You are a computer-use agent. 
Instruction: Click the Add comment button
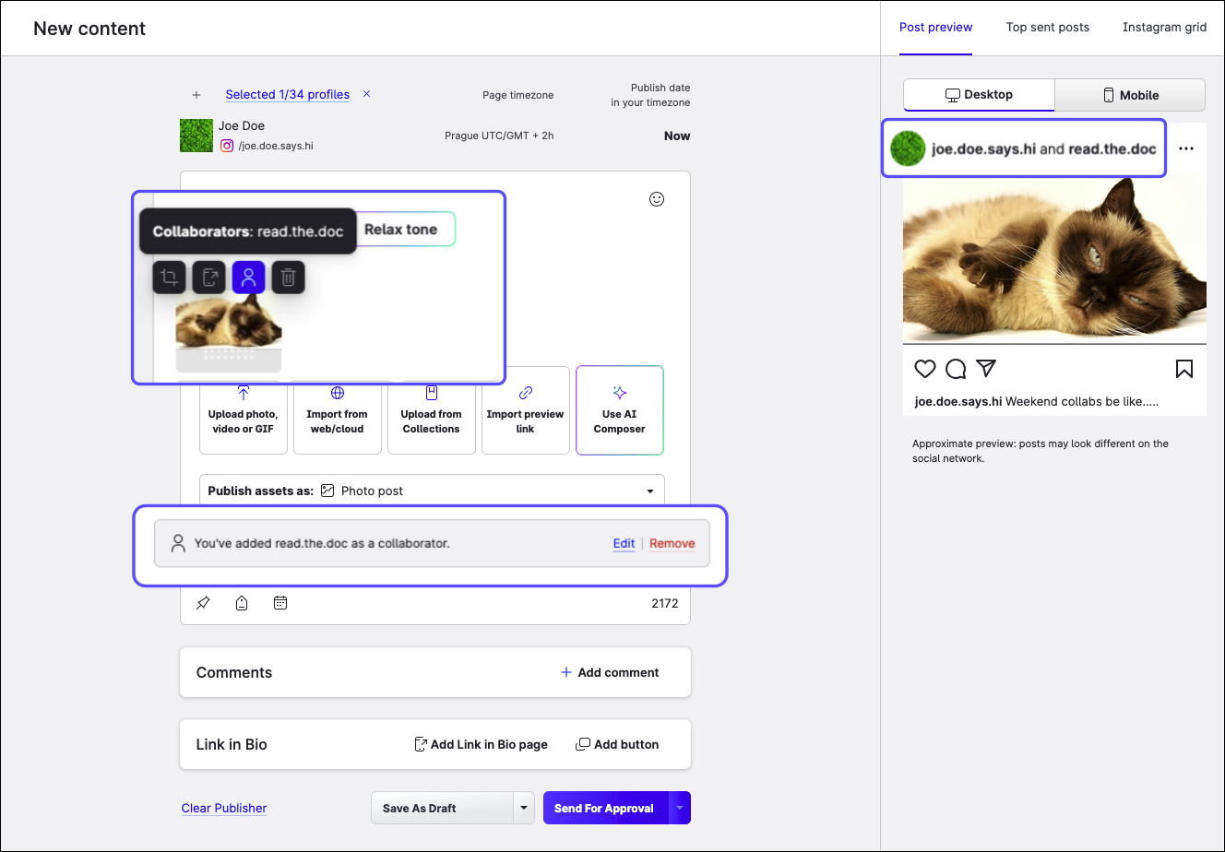click(610, 673)
